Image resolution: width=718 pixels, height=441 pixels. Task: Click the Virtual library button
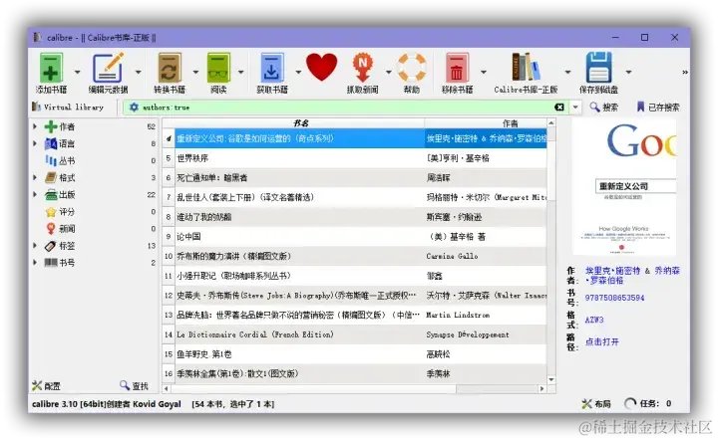68,107
